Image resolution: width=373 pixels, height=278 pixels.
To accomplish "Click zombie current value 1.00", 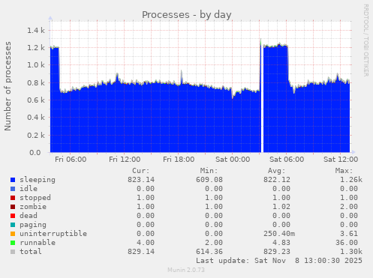I will (146, 207).
